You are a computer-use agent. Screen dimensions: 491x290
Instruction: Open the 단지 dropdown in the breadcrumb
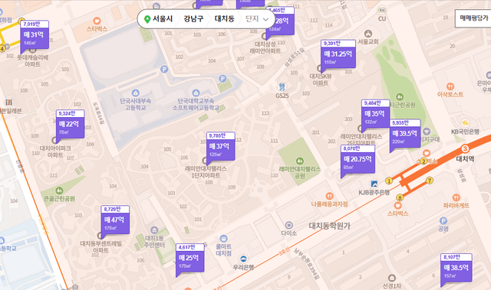pyautogui.click(x=257, y=19)
